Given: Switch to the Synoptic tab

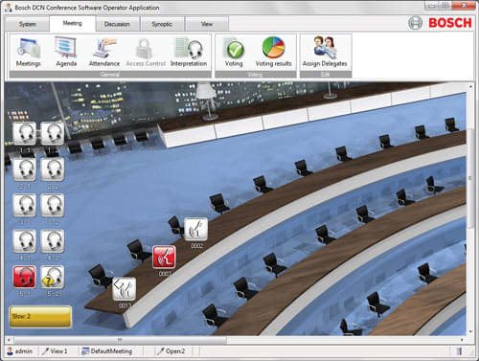Looking at the screenshot, I should pos(162,24).
